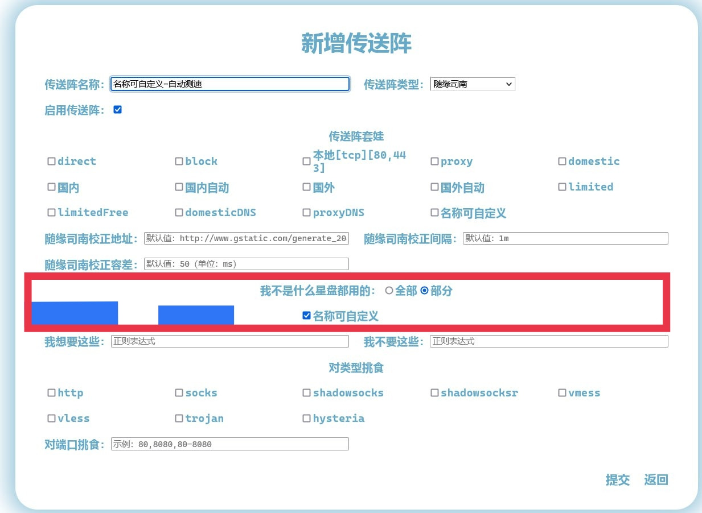Toggle the 启用传送阵 checkbox
The width and height of the screenshot is (702, 513).
point(118,110)
